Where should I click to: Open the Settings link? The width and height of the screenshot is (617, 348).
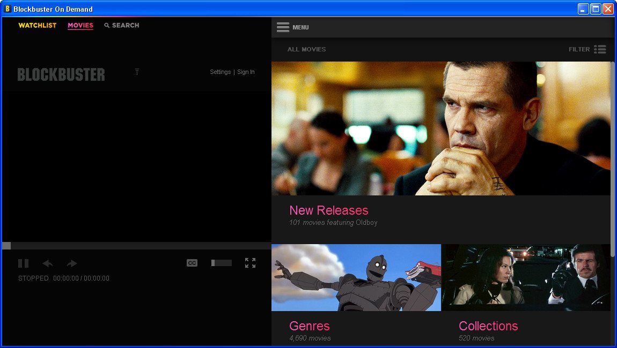(220, 72)
